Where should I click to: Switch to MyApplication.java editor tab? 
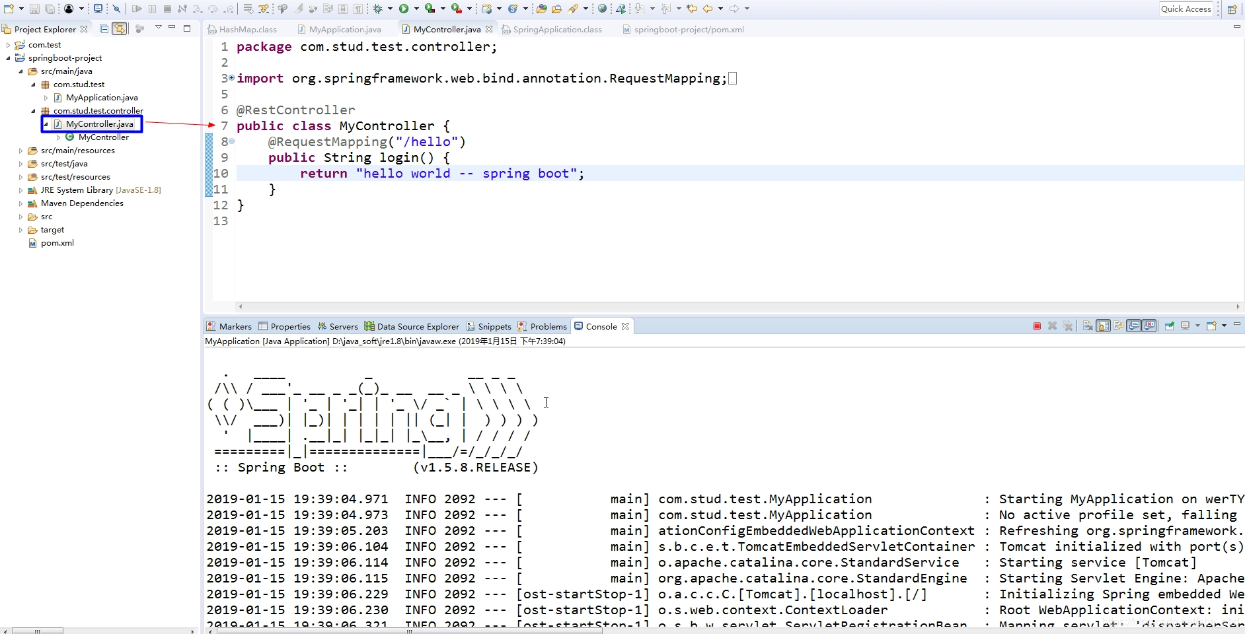pyautogui.click(x=340, y=29)
